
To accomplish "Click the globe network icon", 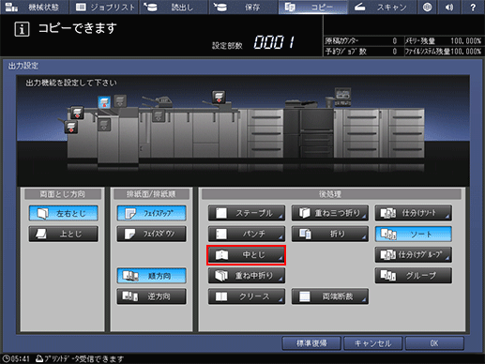I will [x=428, y=7].
